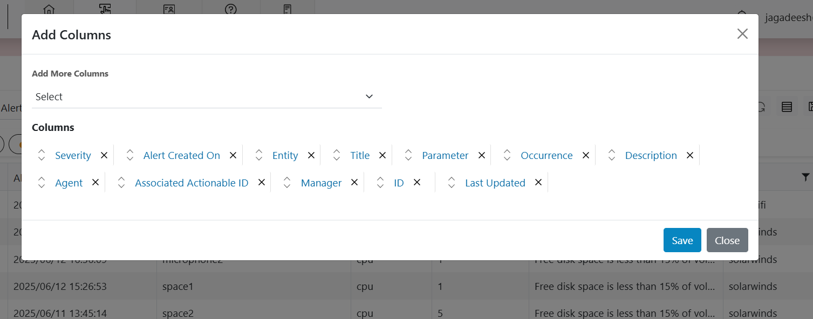Screen dimensions: 813x319
Task: Click the reorder arrows for Severity
Action: (42, 155)
